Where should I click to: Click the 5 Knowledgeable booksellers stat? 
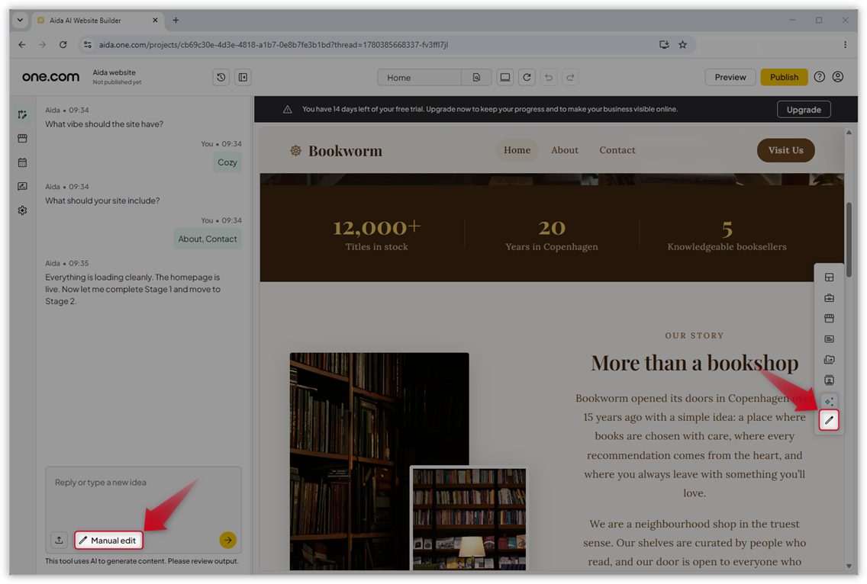click(727, 234)
